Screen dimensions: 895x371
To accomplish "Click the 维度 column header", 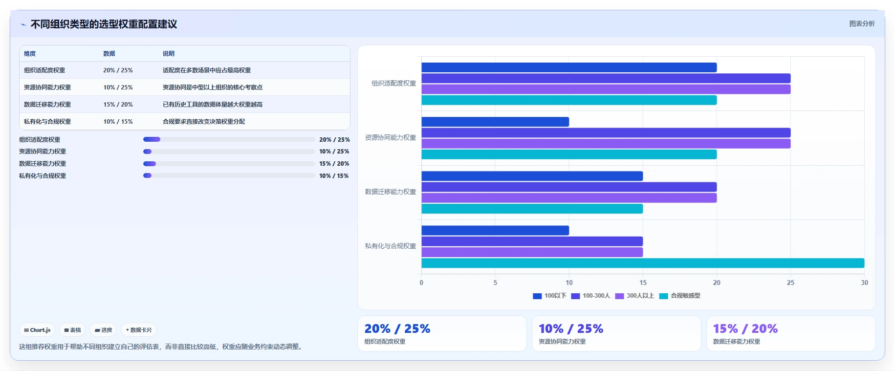I will coord(30,54).
